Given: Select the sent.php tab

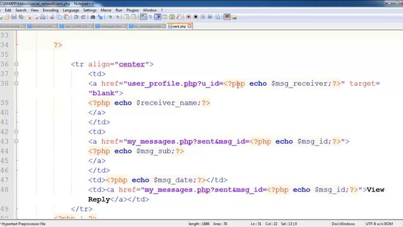Looking at the screenshot, I should (179, 26).
